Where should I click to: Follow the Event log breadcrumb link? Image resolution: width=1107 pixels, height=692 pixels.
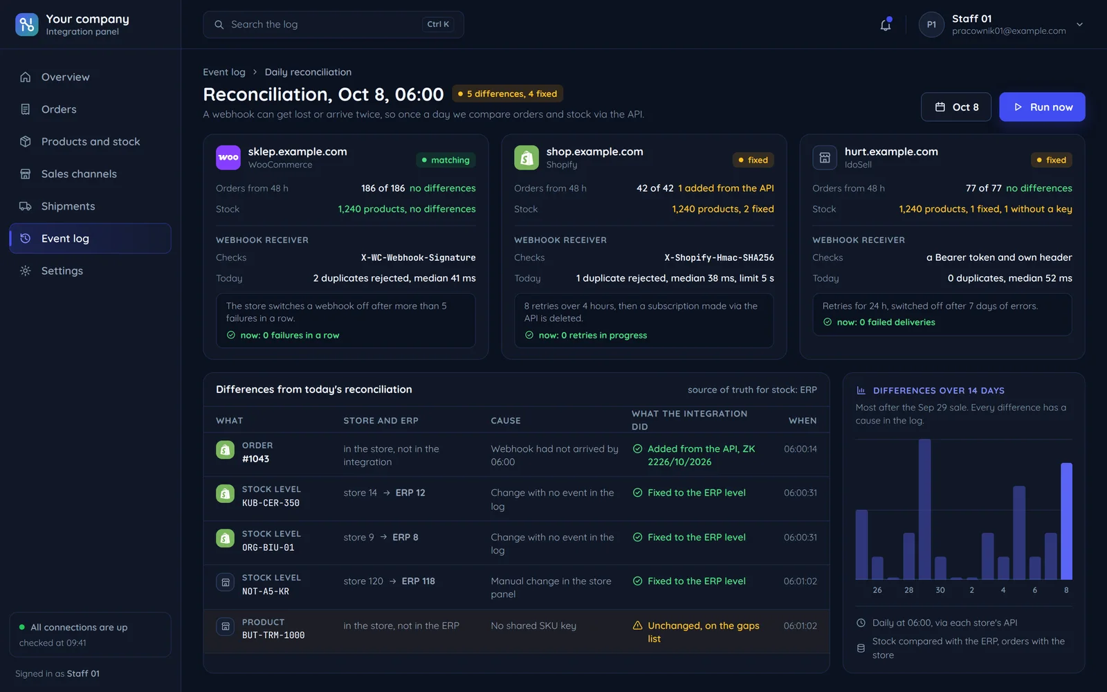tap(224, 72)
